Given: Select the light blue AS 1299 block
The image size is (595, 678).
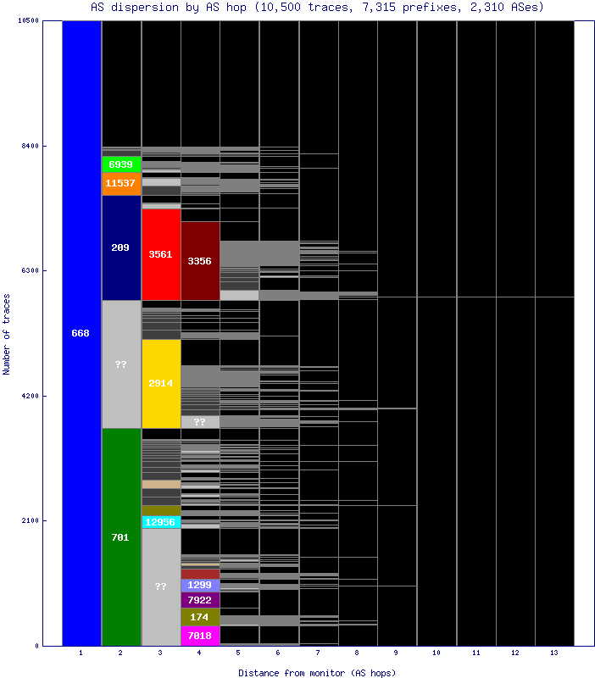Looking at the screenshot, I should point(200,585).
